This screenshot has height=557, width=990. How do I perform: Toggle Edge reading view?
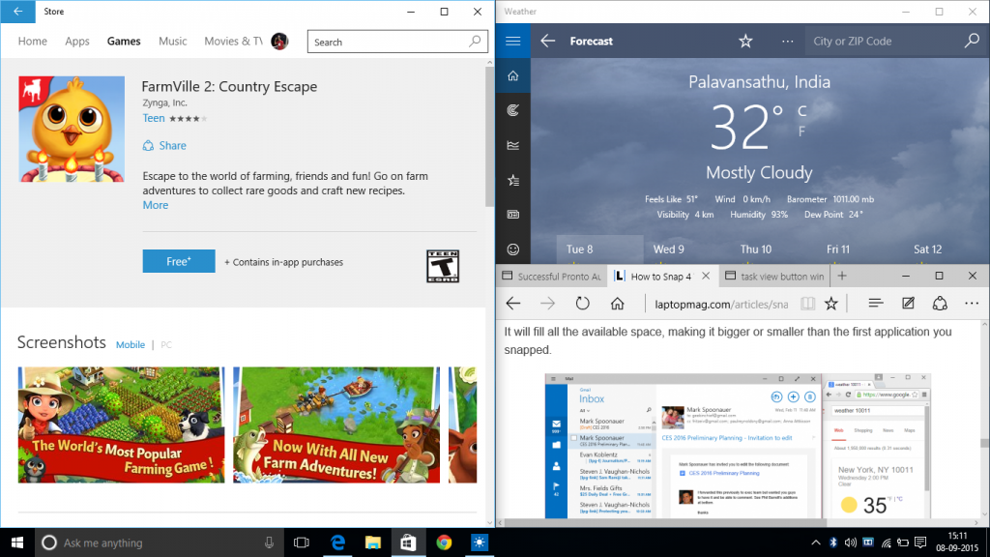[807, 304]
